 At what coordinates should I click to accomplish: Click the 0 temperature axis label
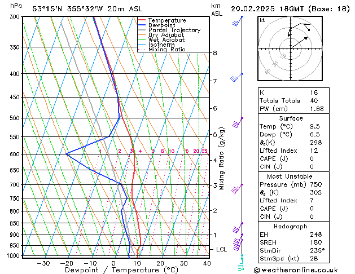pos(113,263)
